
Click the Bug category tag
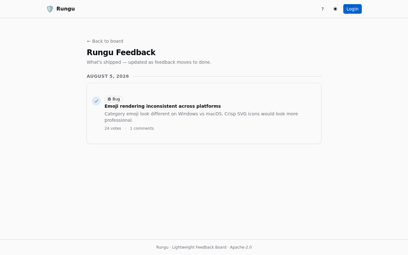113,99
